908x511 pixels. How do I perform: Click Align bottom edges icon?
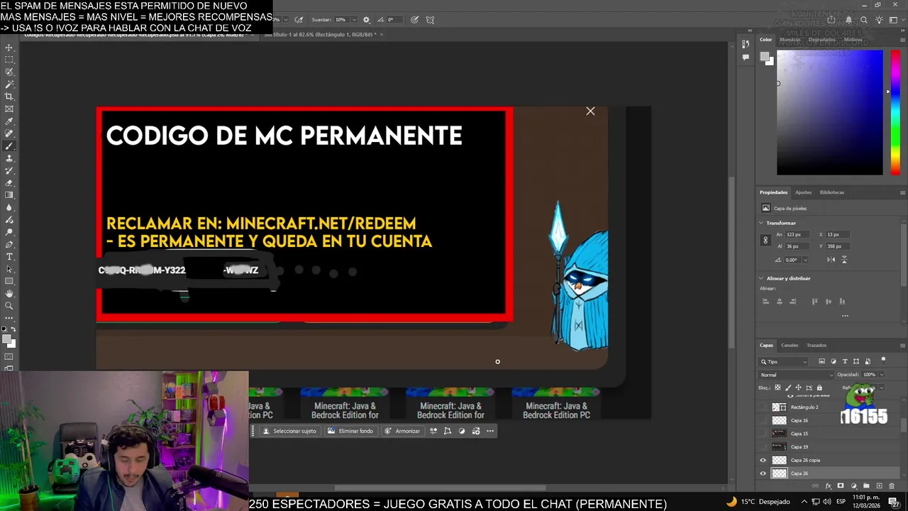(x=842, y=301)
